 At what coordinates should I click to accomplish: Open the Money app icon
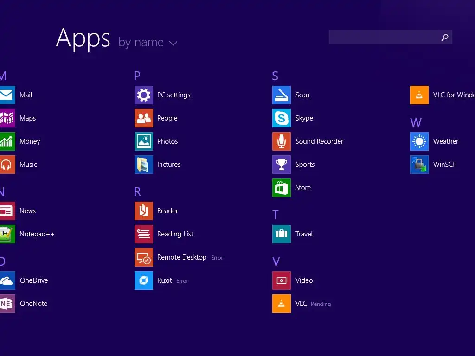(7, 141)
